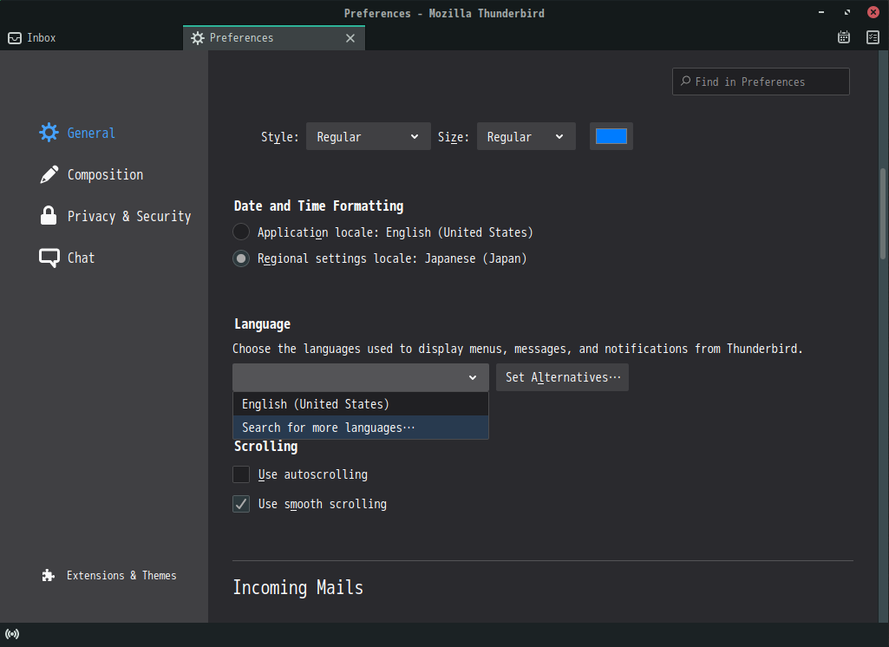Click the search magnifier in Find in Preferences

point(685,81)
